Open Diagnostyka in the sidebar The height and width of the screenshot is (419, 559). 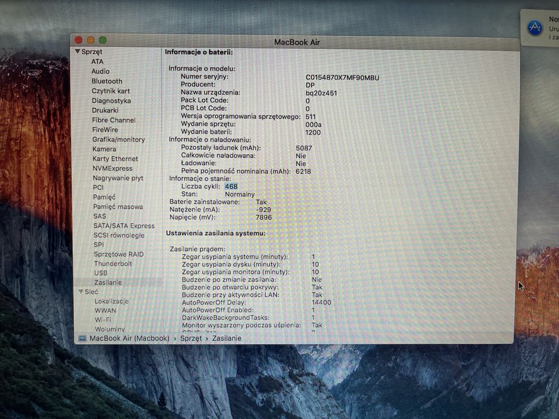pyautogui.click(x=111, y=101)
